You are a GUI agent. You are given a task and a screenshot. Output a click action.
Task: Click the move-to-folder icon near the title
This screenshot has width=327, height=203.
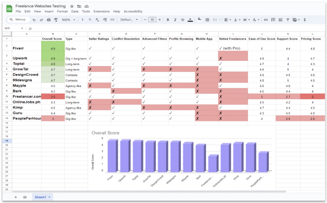click(x=79, y=6)
